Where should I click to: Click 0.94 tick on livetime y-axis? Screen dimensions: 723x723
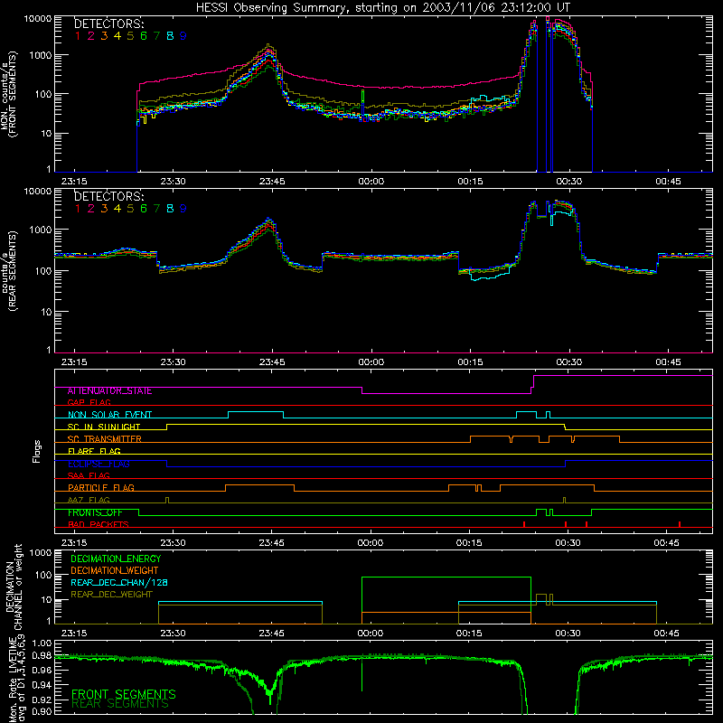(42, 684)
